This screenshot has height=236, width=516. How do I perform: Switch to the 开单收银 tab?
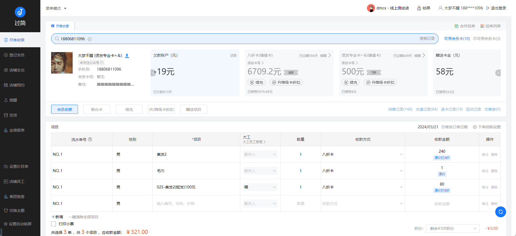(x=60, y=26)
